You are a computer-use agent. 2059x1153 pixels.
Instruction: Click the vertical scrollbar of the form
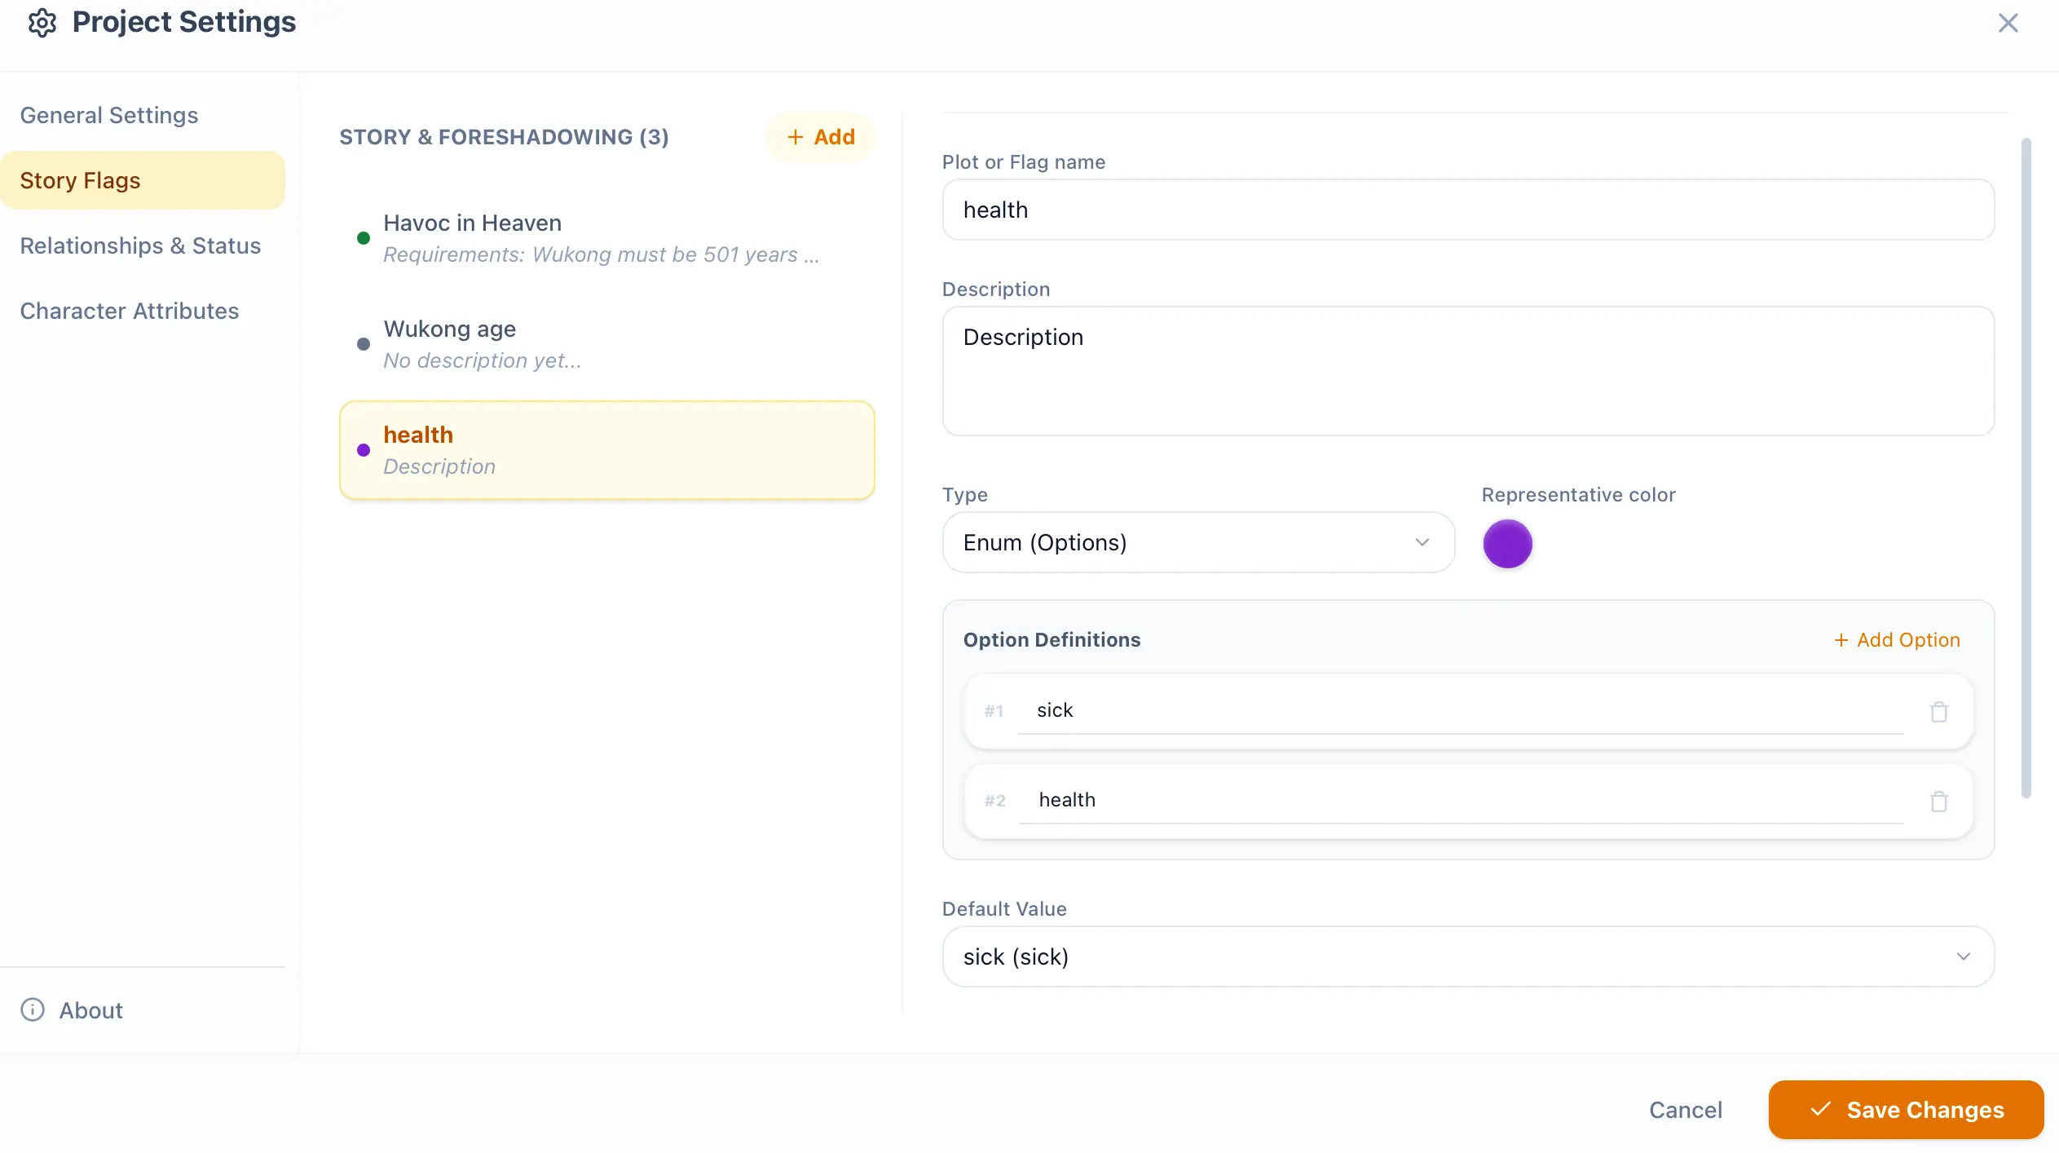[x=2026, y=468]
